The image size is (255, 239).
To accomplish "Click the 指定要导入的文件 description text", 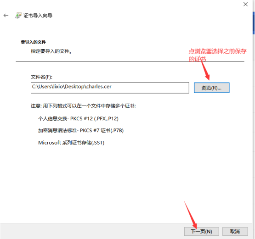I will tap(51, 51).
